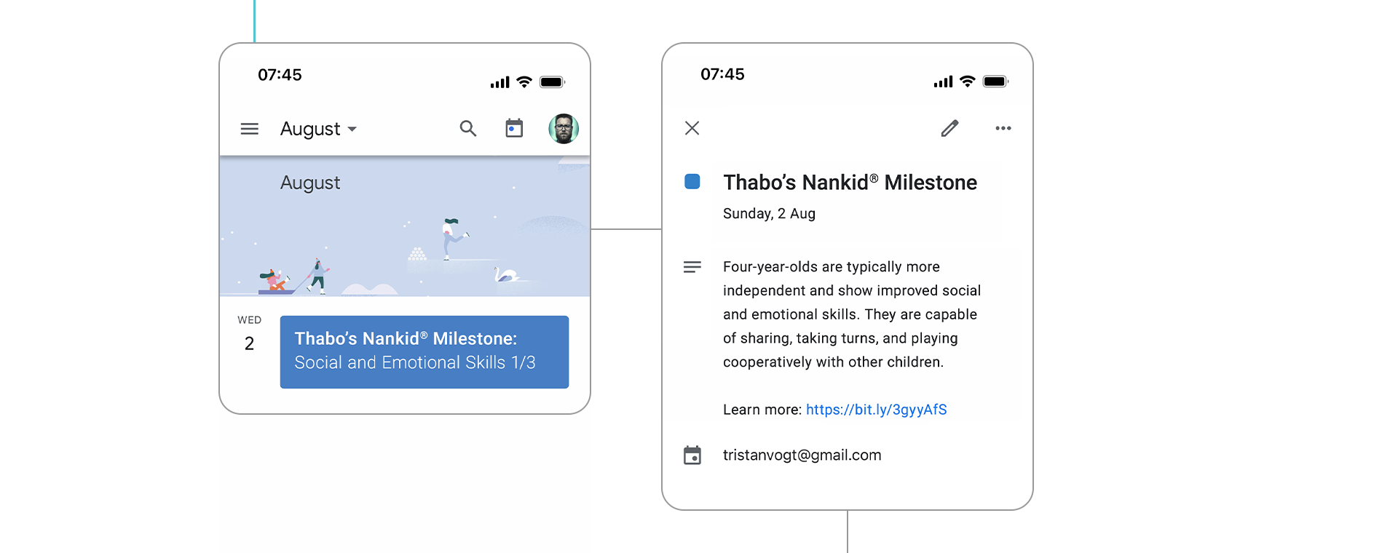Open the three-dot more options menu
This screenshot has height=553, width=1398.
click(x=1003, y=128)
